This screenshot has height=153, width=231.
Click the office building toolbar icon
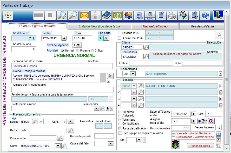139,15
